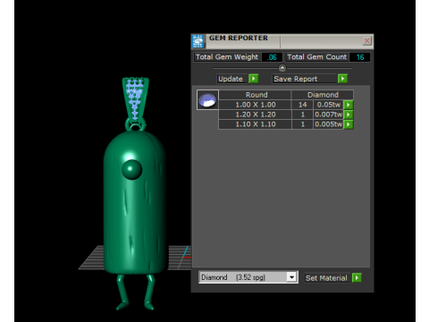
Task: Click the Total Gem Count label
Action: 317,57
